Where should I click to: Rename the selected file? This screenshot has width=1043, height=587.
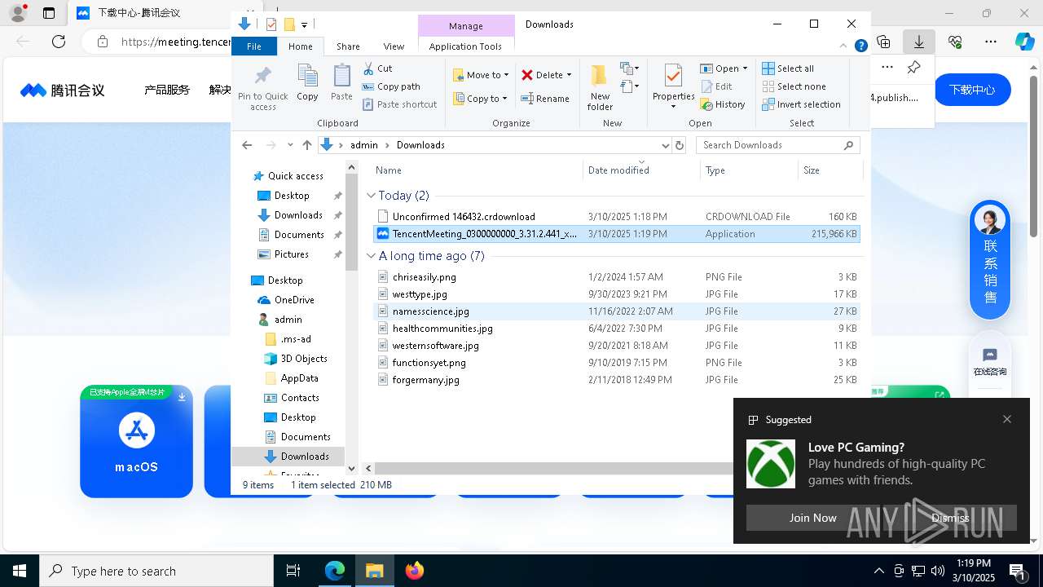point(545,99)
